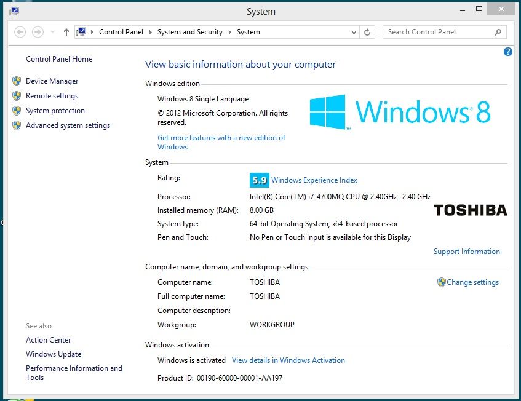Click the shield icon beside Advanced system settings
This screenshot has width=521, height=401.
pos(17,125)
